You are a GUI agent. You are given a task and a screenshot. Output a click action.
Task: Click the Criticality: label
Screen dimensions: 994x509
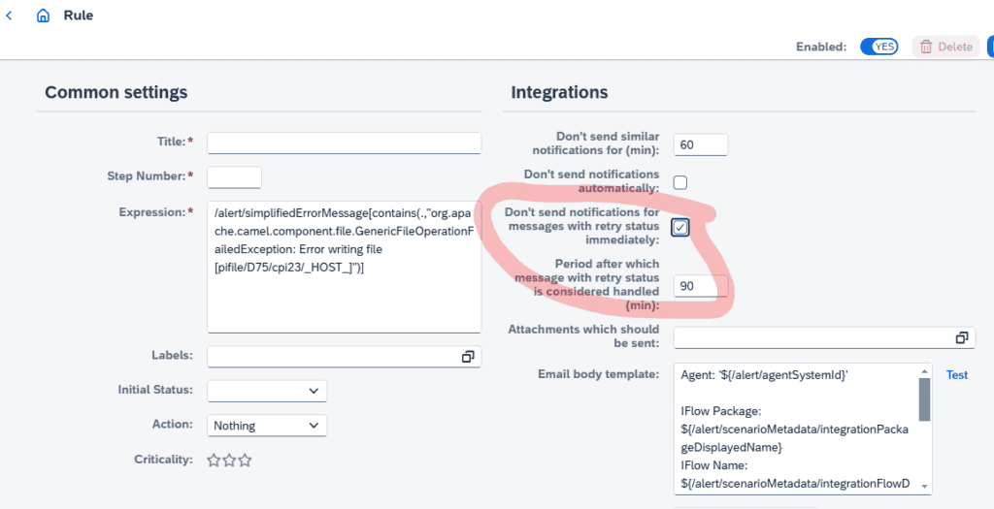pyautogui.click(x=163, y=460)
